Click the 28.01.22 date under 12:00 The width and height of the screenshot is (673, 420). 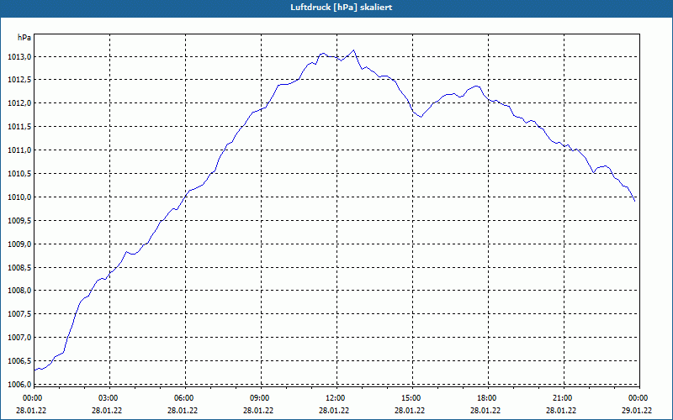click(x=334, y=411)
